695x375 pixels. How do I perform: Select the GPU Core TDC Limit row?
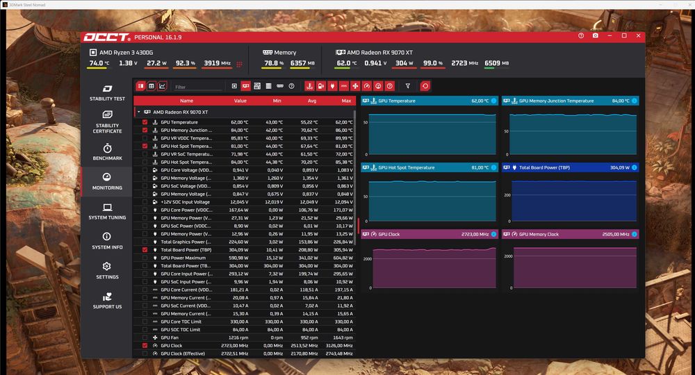tap(245, 322)
